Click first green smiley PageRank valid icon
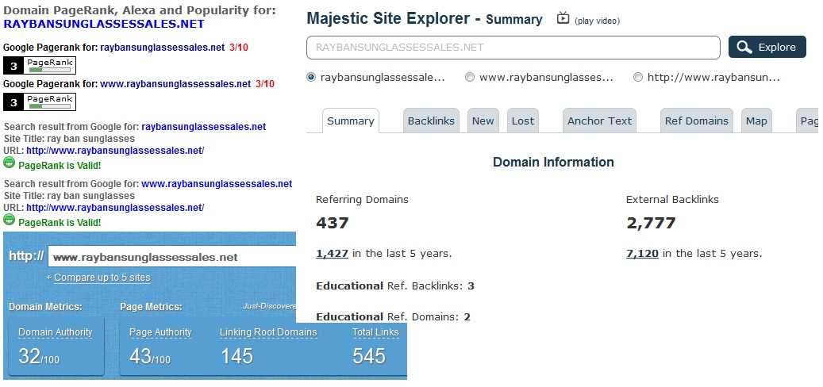 9,163
